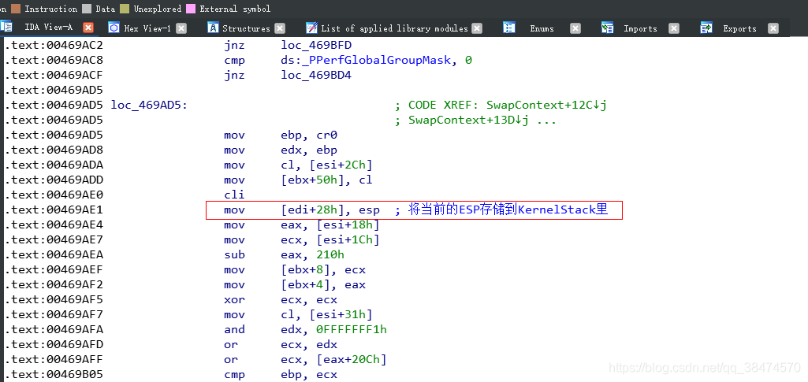Open List of applied library modules tab
Viewport: 808px width, 382px height.
pos(394,28)
